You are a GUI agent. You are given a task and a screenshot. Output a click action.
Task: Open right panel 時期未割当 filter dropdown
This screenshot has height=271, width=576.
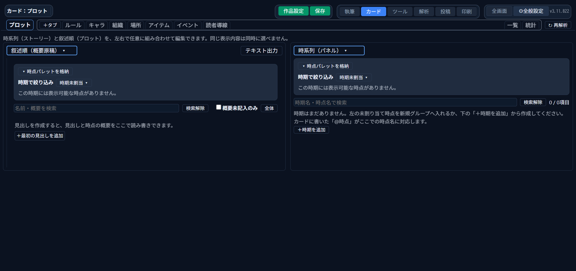click(x=354, y=77)
